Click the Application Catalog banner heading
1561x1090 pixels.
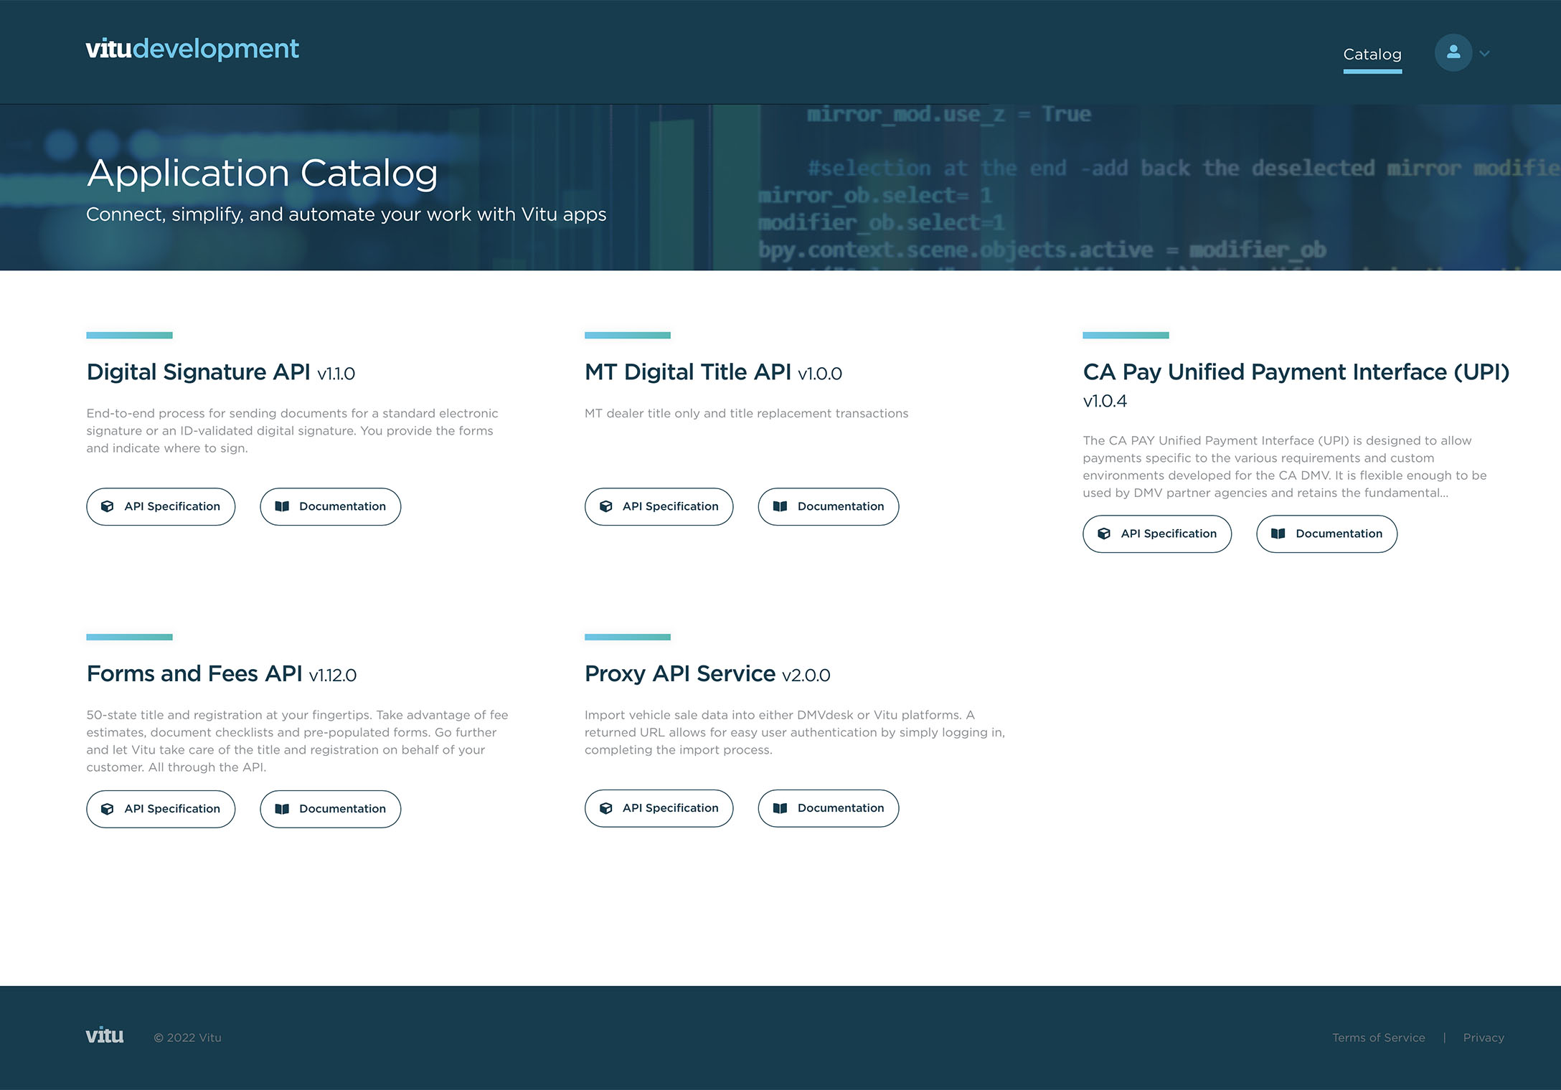click(x=263, y=174)
